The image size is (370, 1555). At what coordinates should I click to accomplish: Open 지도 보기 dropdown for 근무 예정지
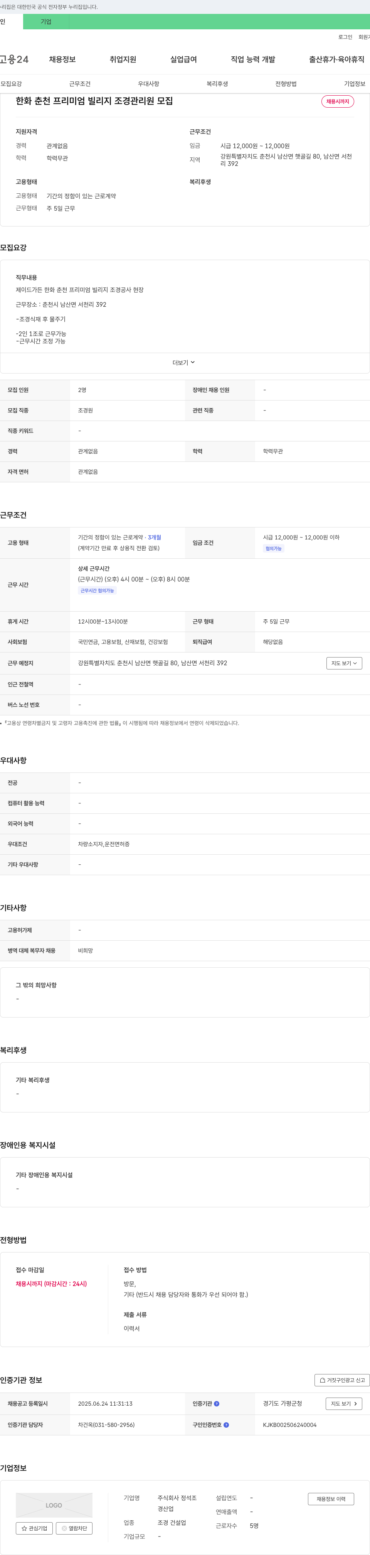344,663
